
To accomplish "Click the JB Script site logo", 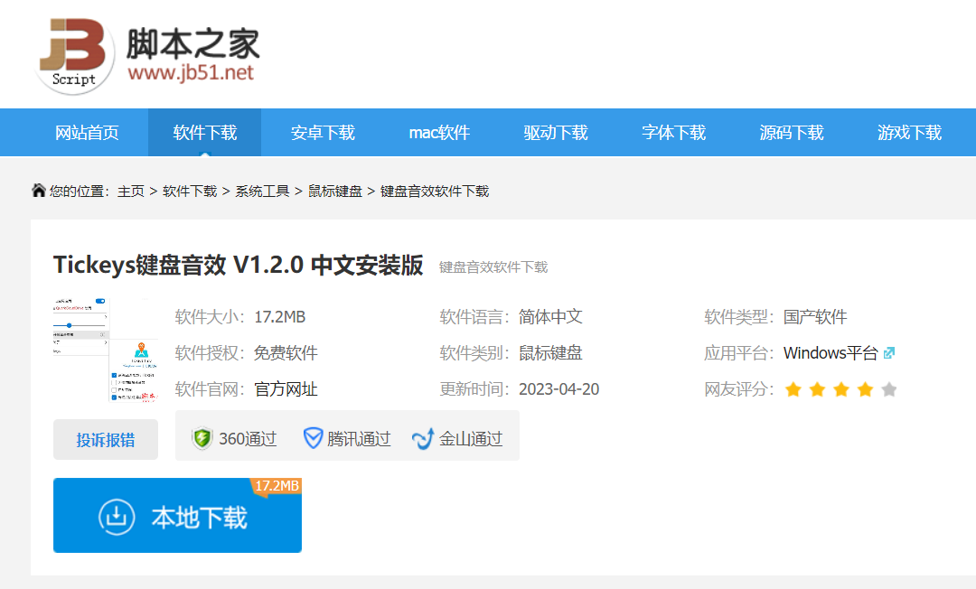I will [147, 56].
